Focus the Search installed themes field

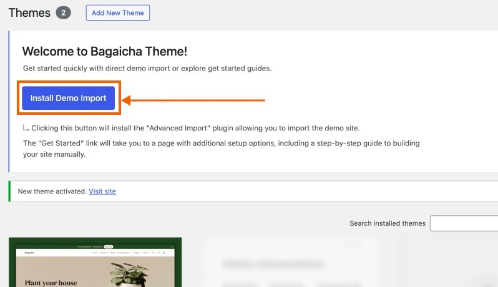pyautogui.click(x=463, y=223)
